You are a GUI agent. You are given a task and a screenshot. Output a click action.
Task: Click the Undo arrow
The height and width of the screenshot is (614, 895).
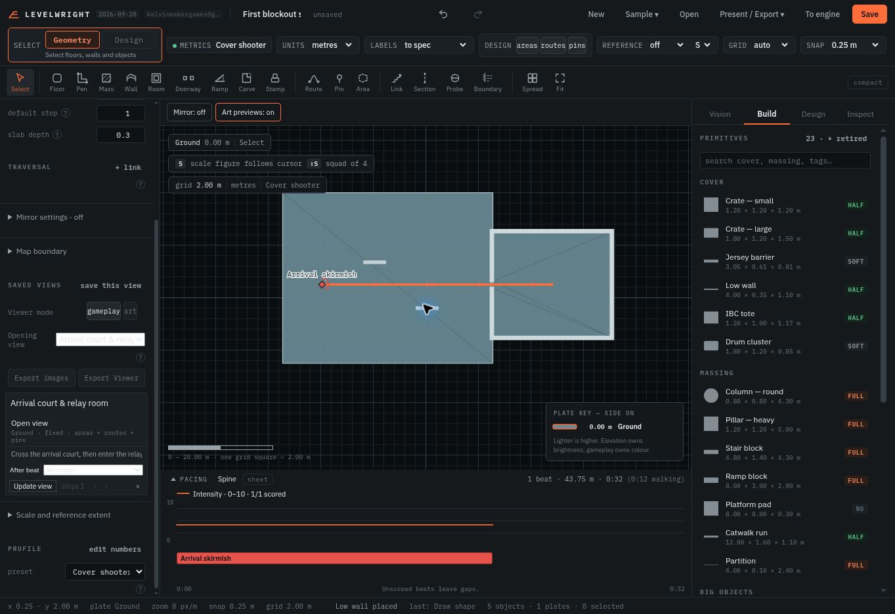point(443,14)
